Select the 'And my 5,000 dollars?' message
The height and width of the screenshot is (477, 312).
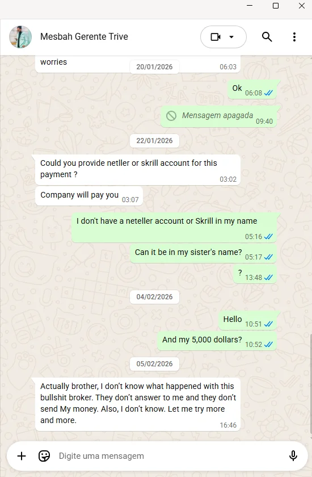click(217, 341)
